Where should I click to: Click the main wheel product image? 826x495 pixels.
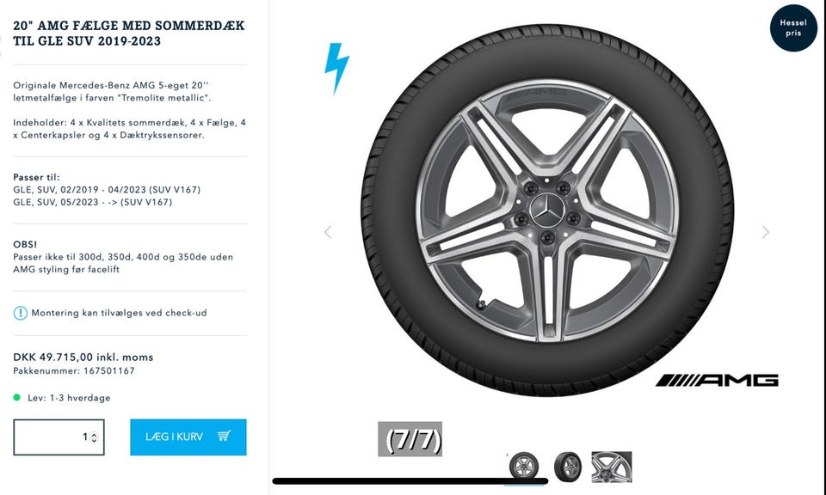(547, 211)
